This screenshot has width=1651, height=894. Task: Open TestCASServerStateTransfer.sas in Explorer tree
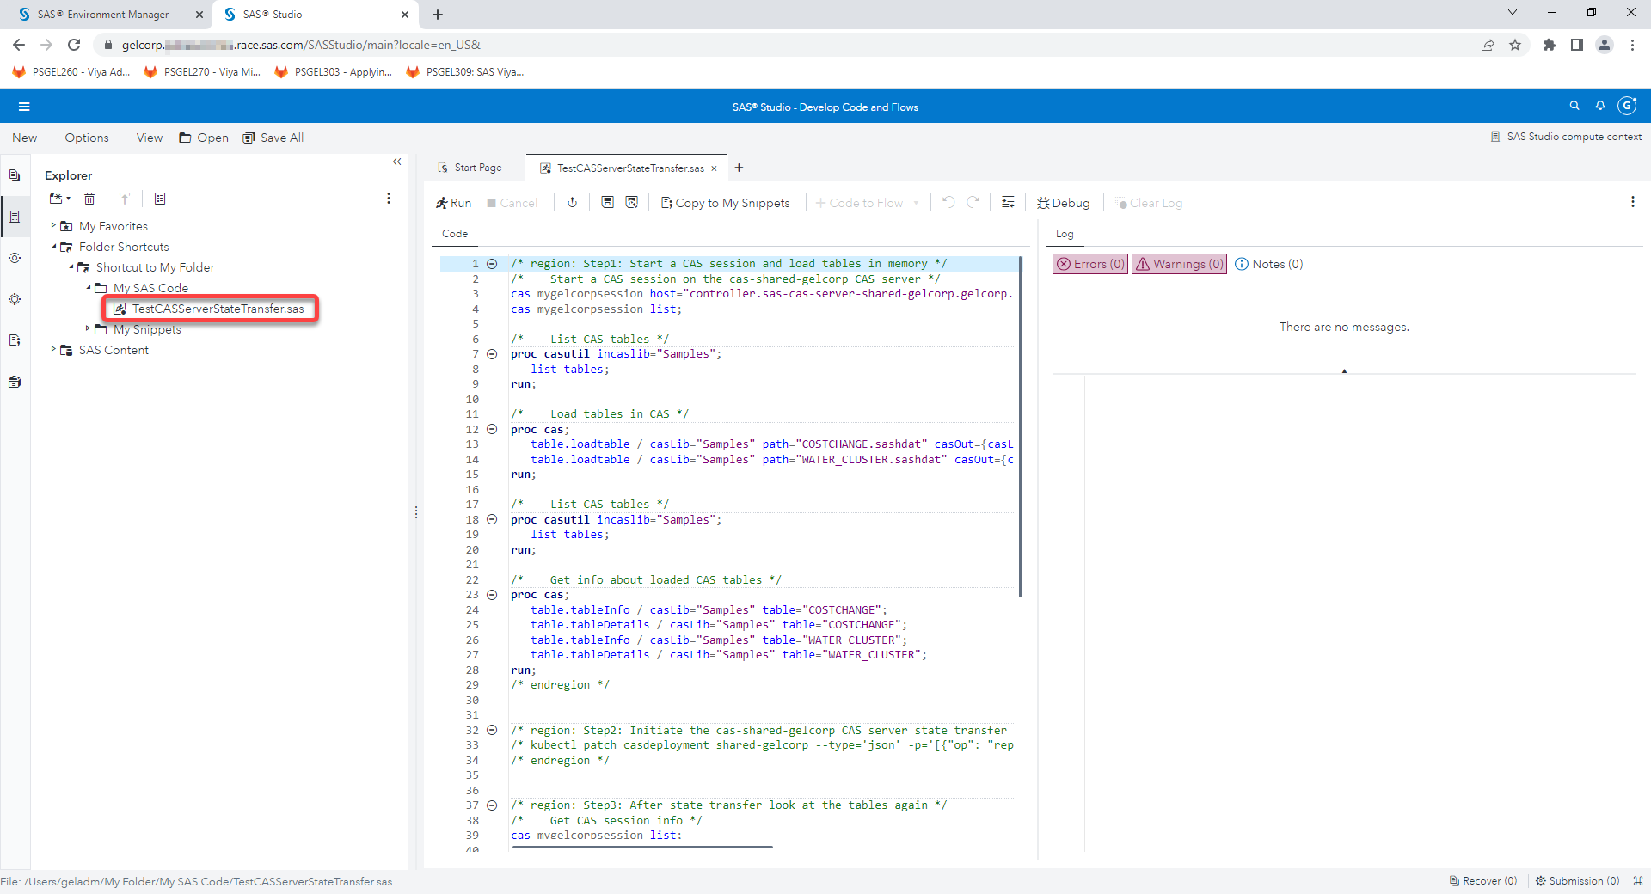pyautogui.click(x=211, y=309)
